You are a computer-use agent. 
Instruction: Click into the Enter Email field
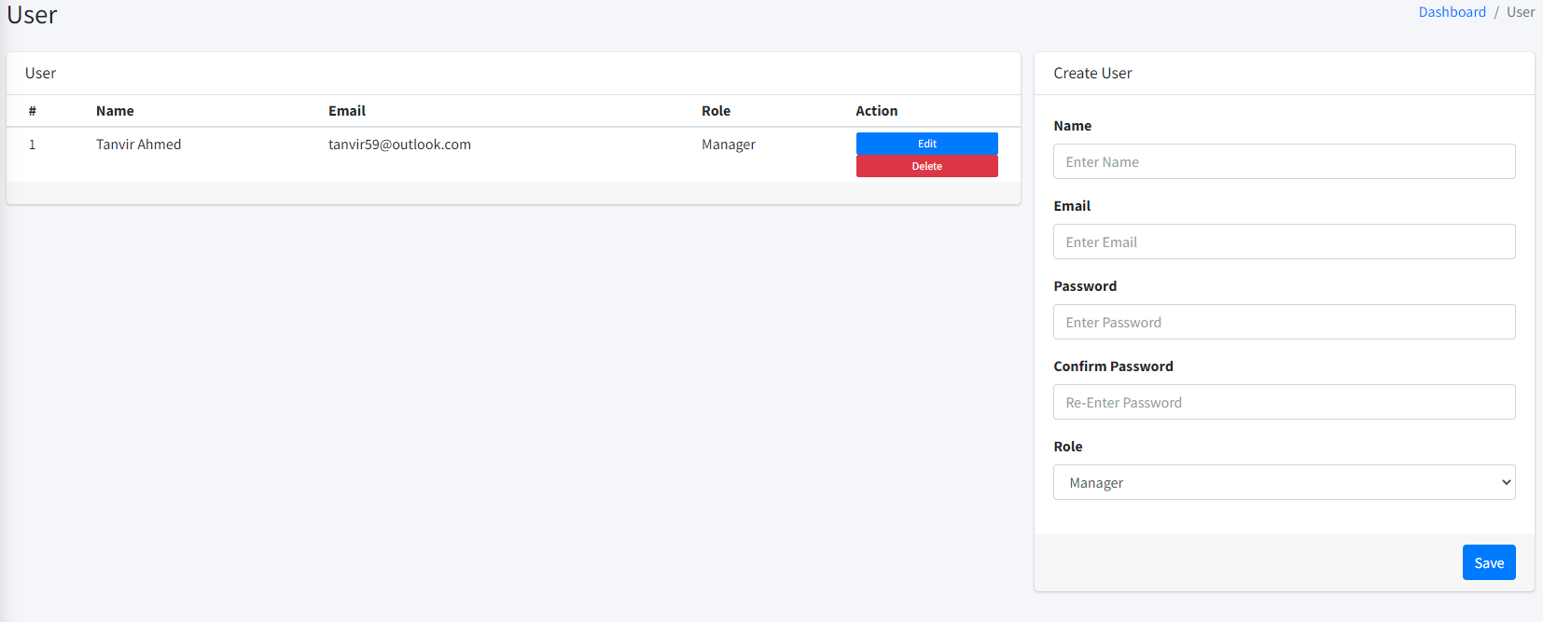click(1285, 242)
